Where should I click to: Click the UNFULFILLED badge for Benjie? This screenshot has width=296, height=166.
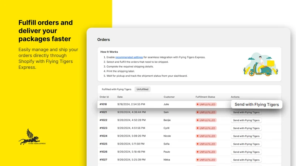point(206,120)
